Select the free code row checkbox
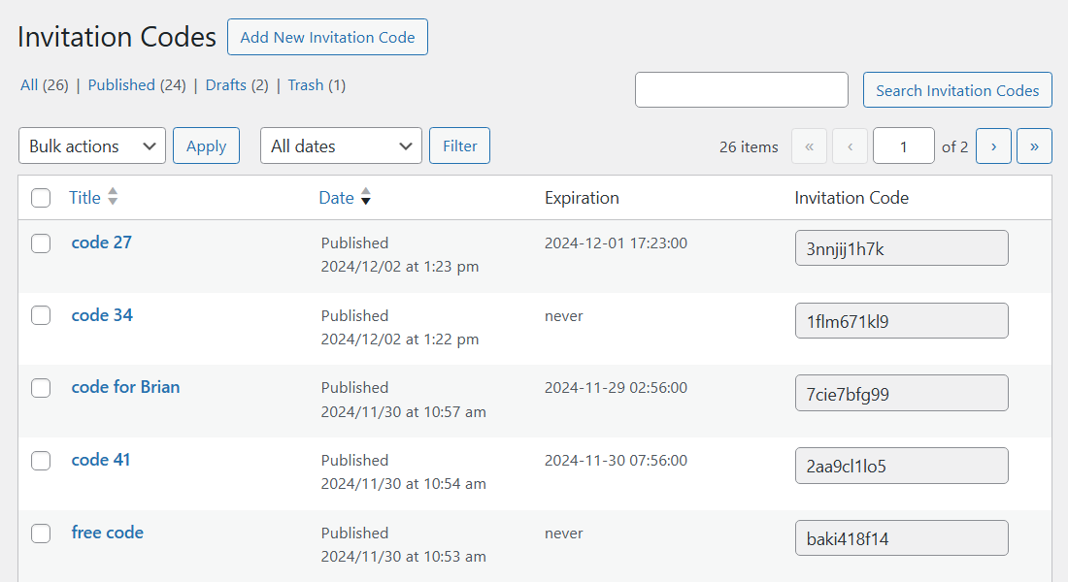Viewport: 1068px width, 582px height. tap(41, 533)
